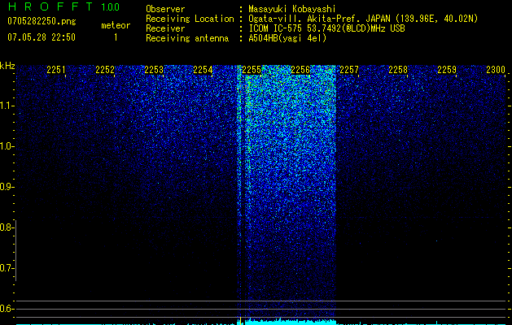
Task: Click the HROFFT 1.0.0 title text
Action: [x=63, y=6]
